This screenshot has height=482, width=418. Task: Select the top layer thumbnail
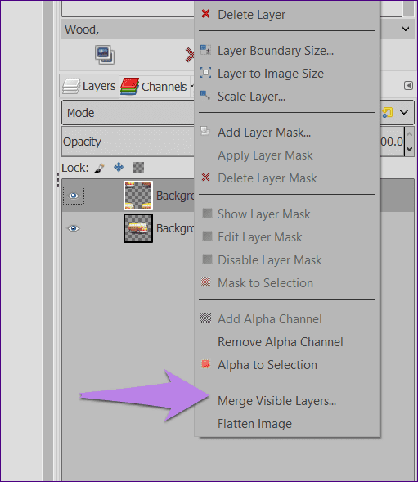tap(138, 196)
